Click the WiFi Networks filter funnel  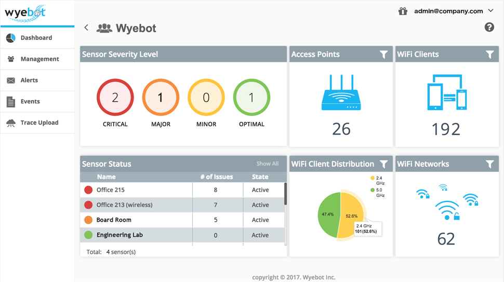(489, 164)
